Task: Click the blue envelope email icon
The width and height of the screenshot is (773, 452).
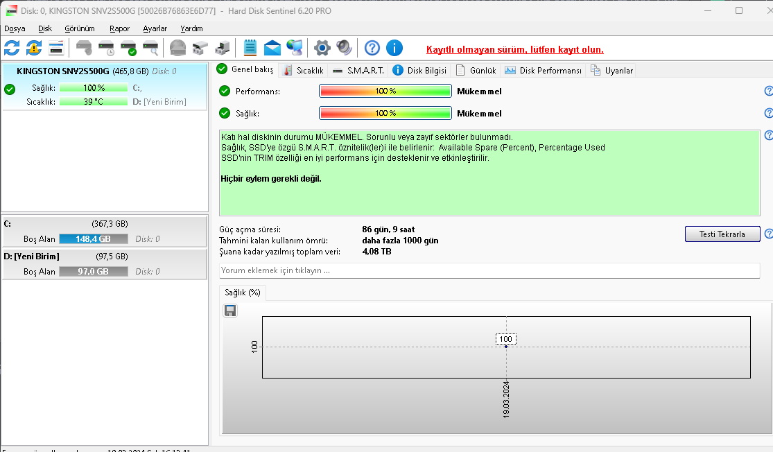Action: pos(272,48)
